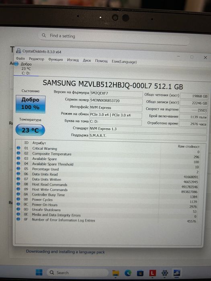
Task: Click the total host reads value 19868 GB
Action: [194, 96]
